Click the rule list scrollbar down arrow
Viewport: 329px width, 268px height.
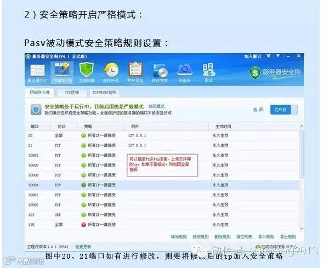point(302,229)
